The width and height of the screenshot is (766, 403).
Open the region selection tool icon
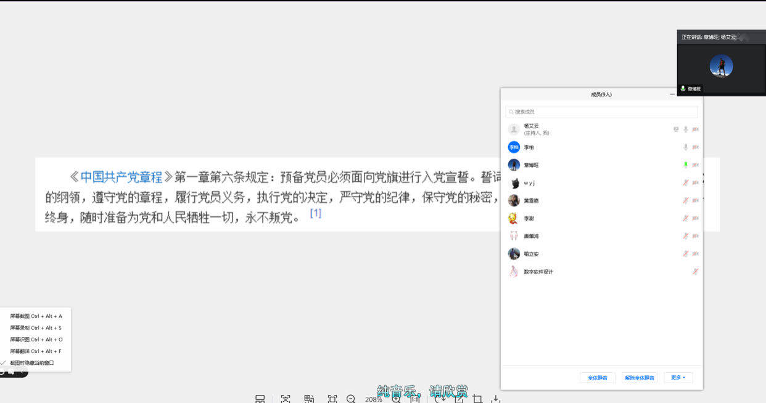point(333,399)
